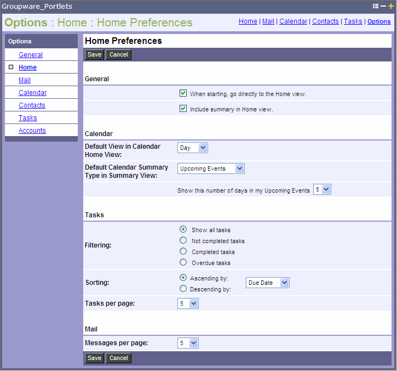Image resolution: width=397 pixels, height=371 pixels.
Task: Click the 'Calendar' section heading in preferences
Action: [x=99, y=134]
